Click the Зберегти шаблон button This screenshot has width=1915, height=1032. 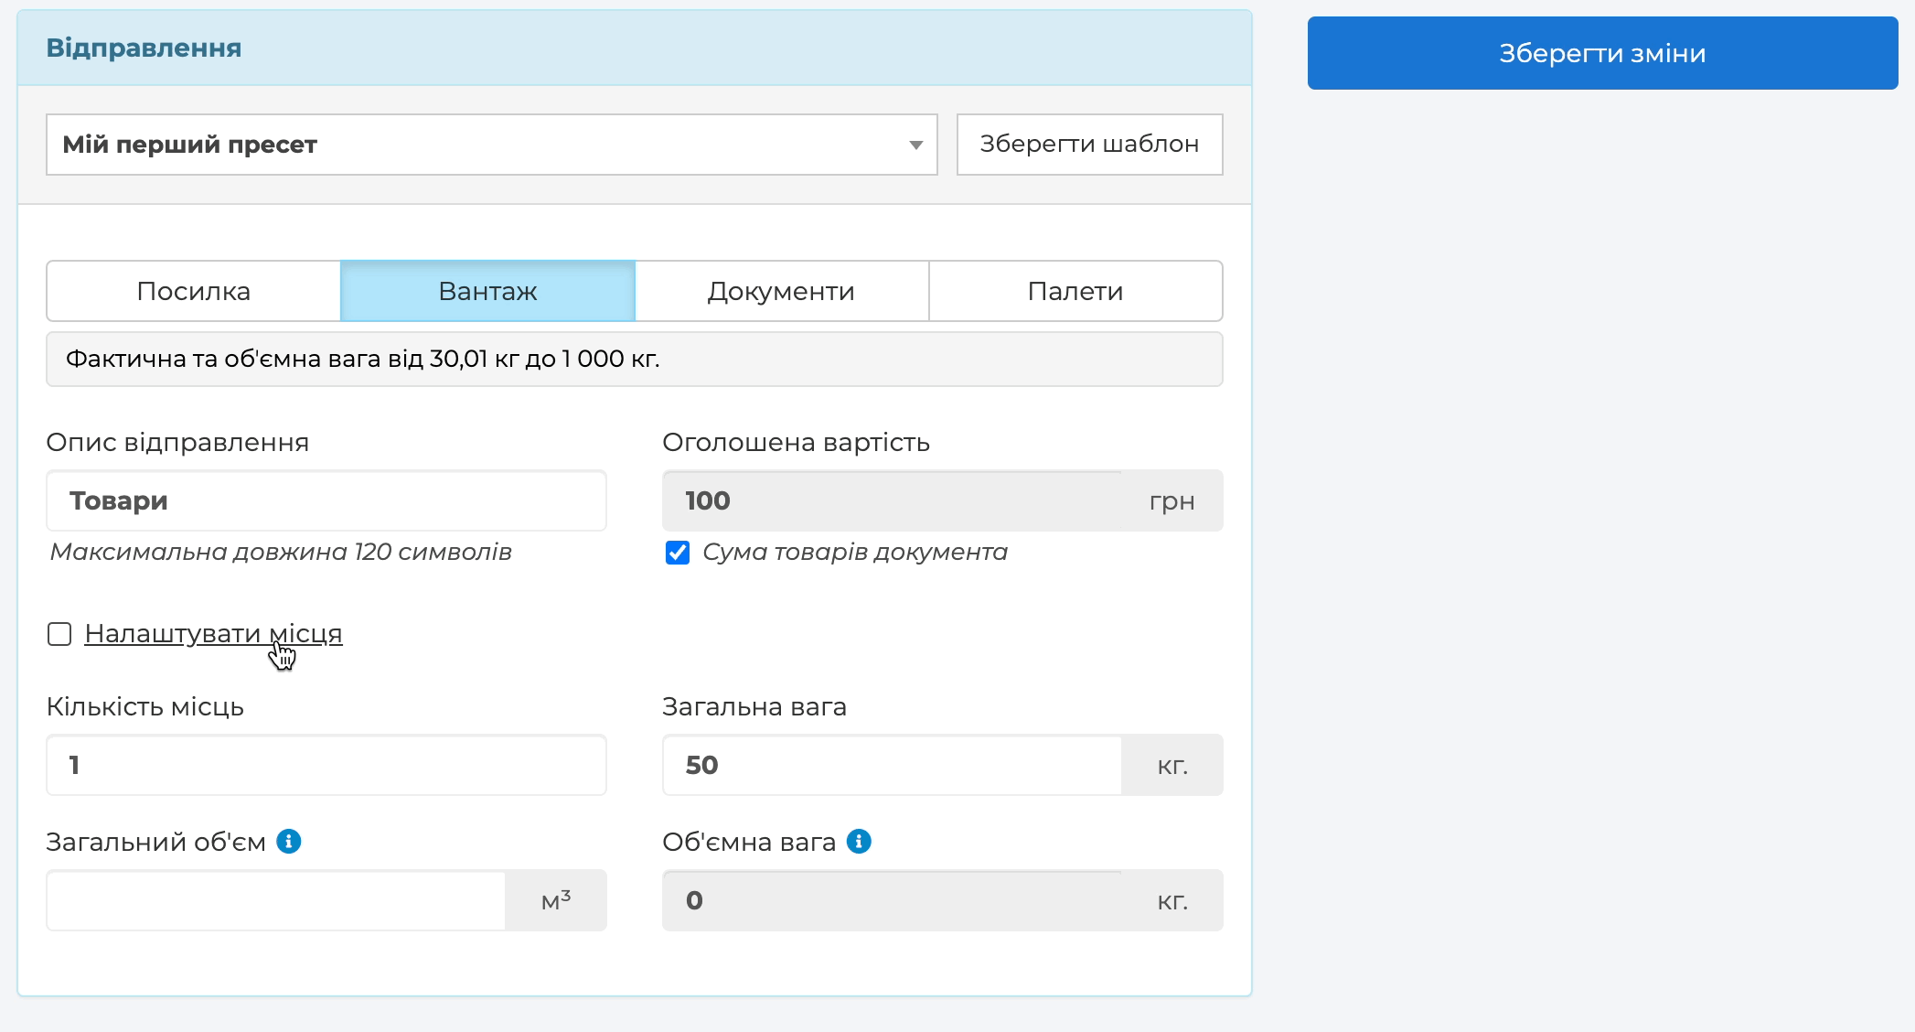1089,145
